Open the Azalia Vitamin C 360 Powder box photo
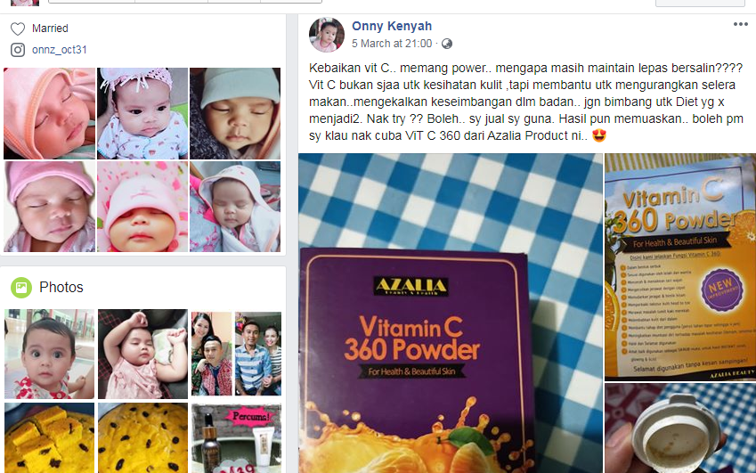The image size is (756, 473). tap(451, 314)
